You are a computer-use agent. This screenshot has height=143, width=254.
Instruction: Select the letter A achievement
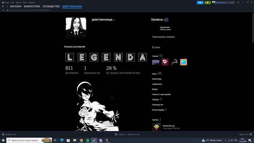(x=142, y=57)
